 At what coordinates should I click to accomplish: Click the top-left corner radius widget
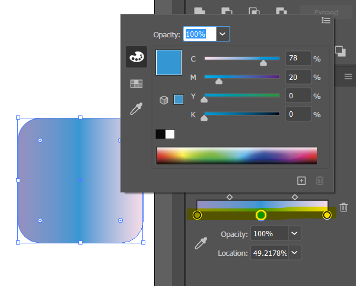pos(40,140)
